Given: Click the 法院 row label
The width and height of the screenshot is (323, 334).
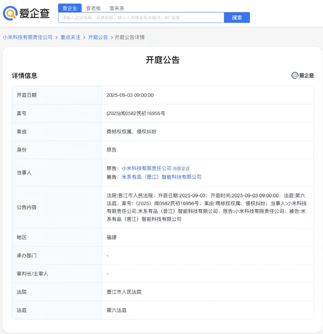Looking at the screenshot, I should [22, 292].
